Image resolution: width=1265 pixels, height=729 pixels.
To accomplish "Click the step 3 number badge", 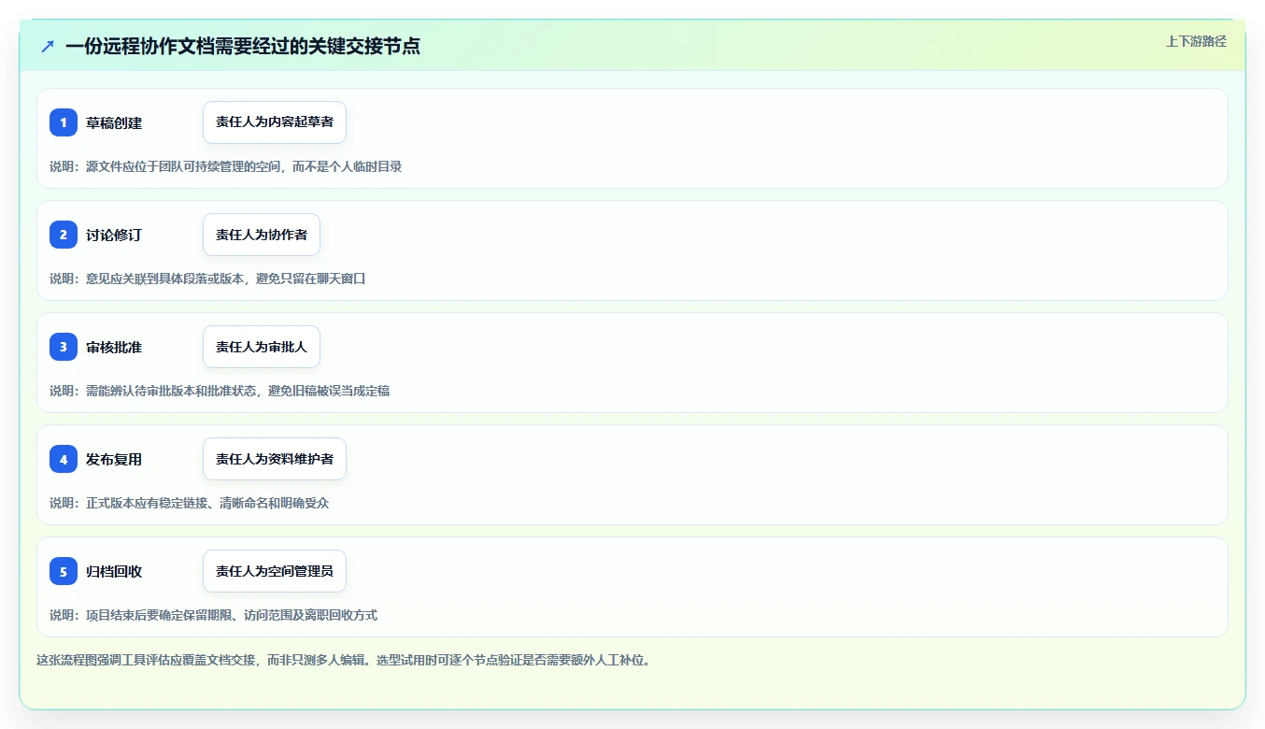I will [x=64, y=347].
